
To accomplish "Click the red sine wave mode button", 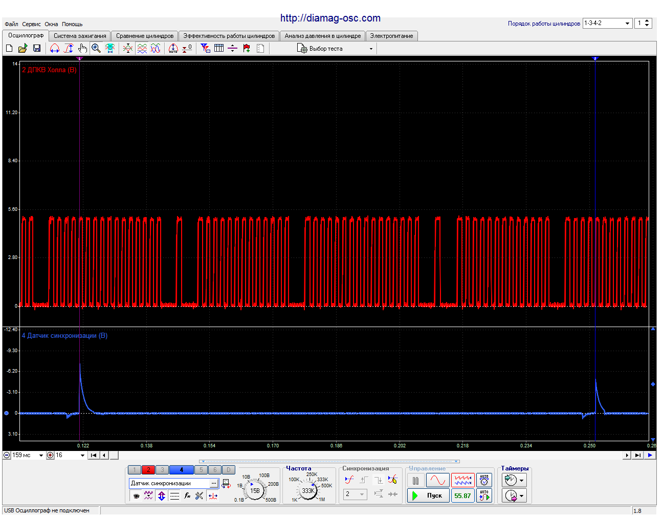I will 437,481.
